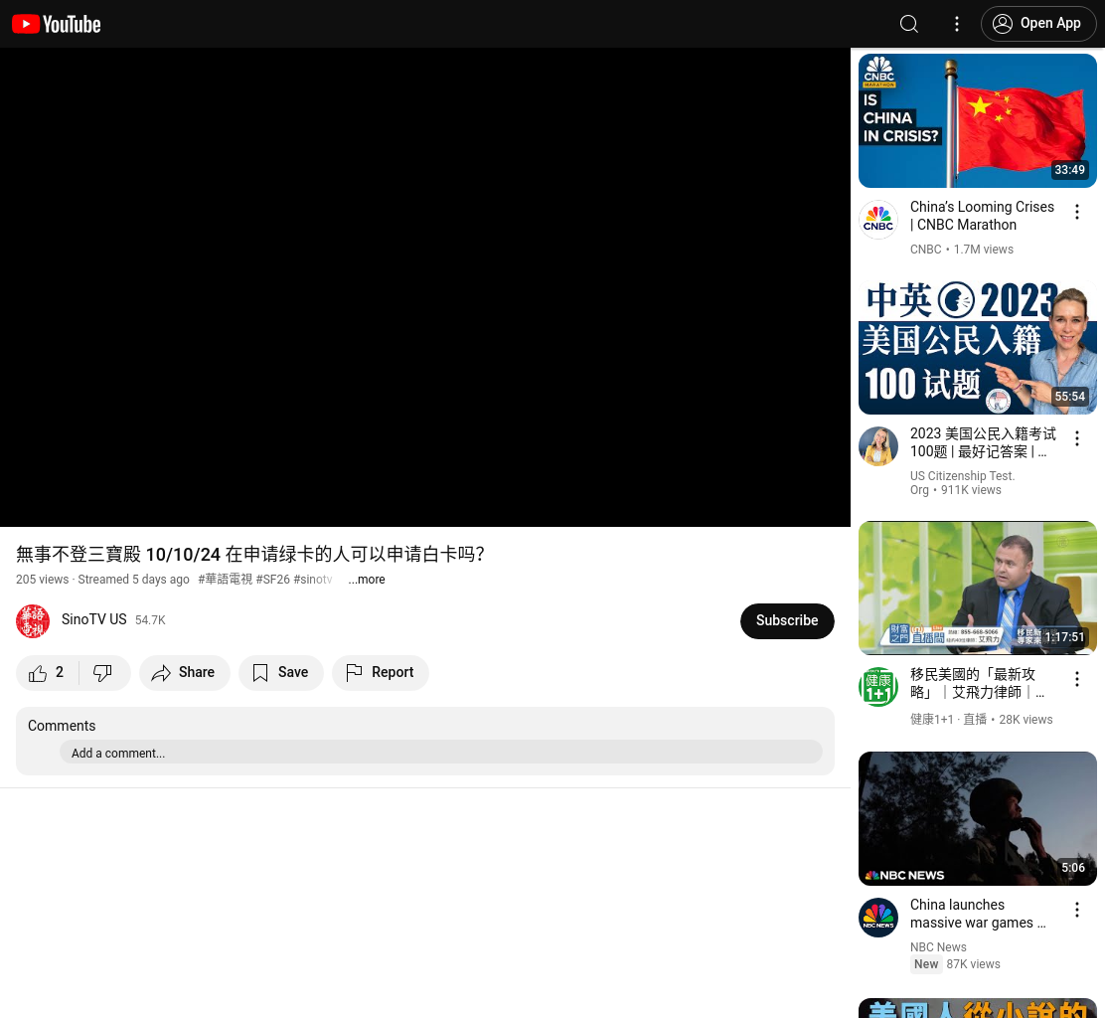The height and width of the screenshot is (1018, 1105).
Task: Go to the YouTube home logo
Action: click(57, 24)
